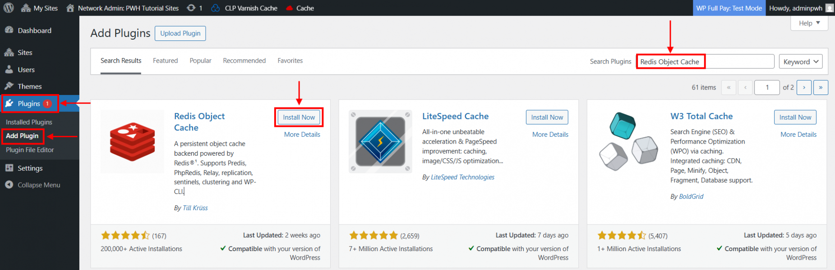Click the current page number field
Viewport: 835px width, 270px height.
point(767,87)
